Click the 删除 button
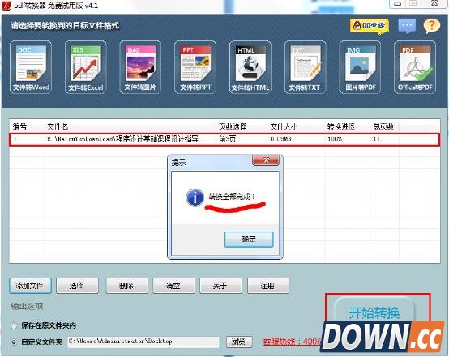The width and height of the screenshot is (449, 357). pos(127,286)
